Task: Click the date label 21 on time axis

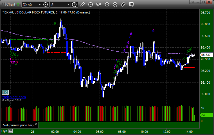Action: (x=33, y=132)
